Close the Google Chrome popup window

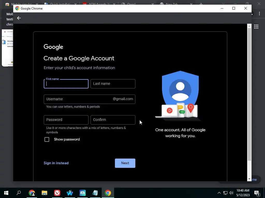[x=246, y=8]
